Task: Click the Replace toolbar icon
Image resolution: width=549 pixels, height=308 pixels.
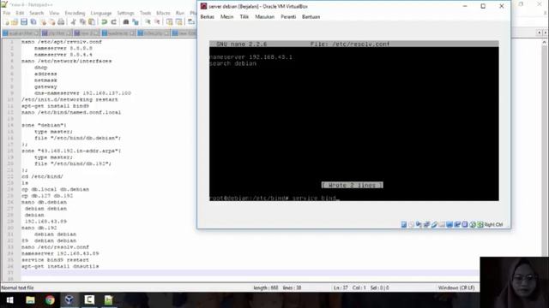Action: (x=136, y=22)
